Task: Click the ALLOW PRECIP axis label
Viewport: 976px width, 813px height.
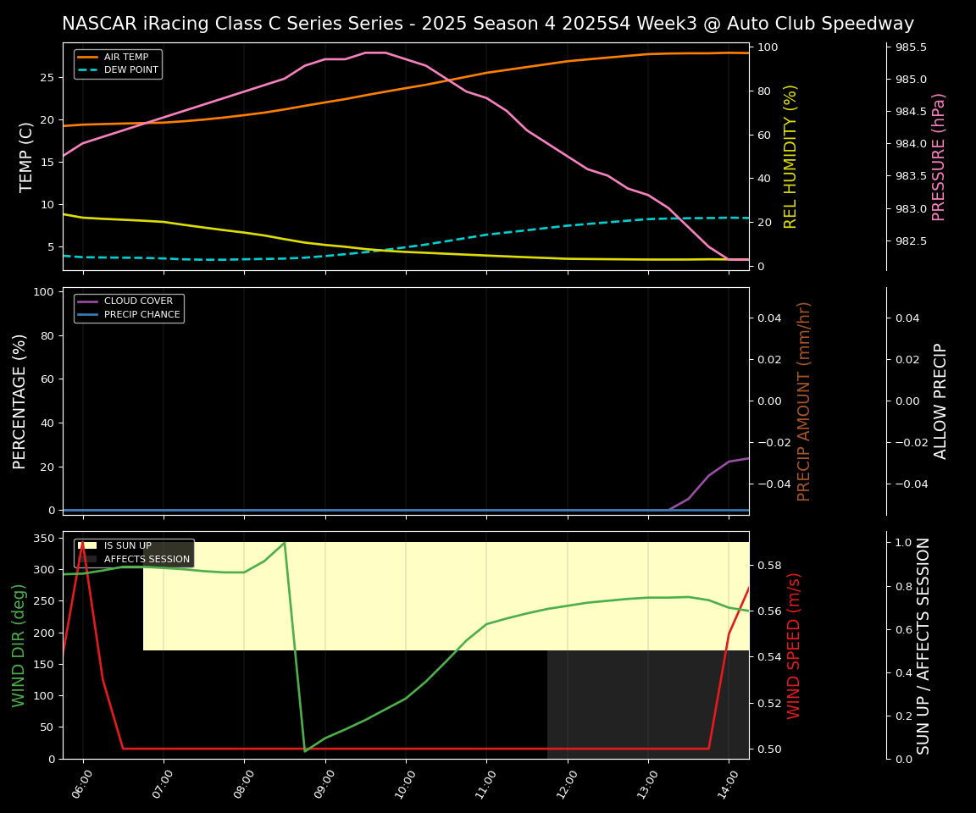Action: (940, 398)
